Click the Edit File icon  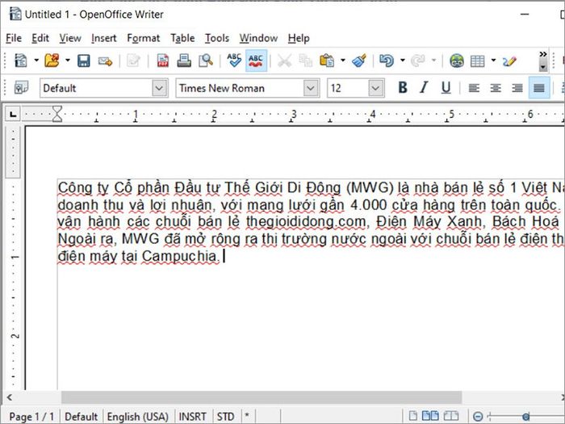(x=133, y=61)
